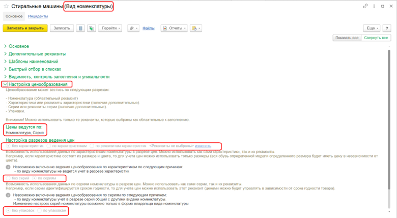Choose the 'по упаковкам' radio button
This screenshot has width=397, height=218.
(39, 210)
